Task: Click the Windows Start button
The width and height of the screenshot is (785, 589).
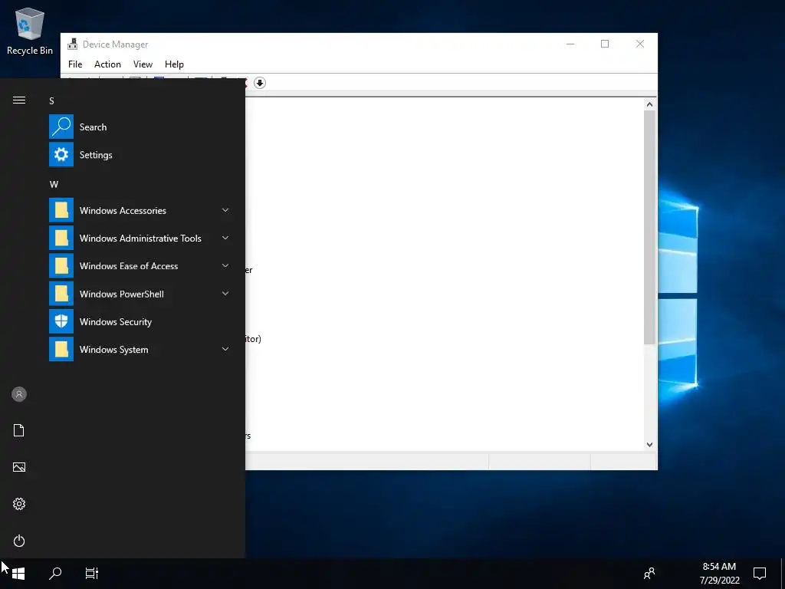Action: tap(18, 574)
